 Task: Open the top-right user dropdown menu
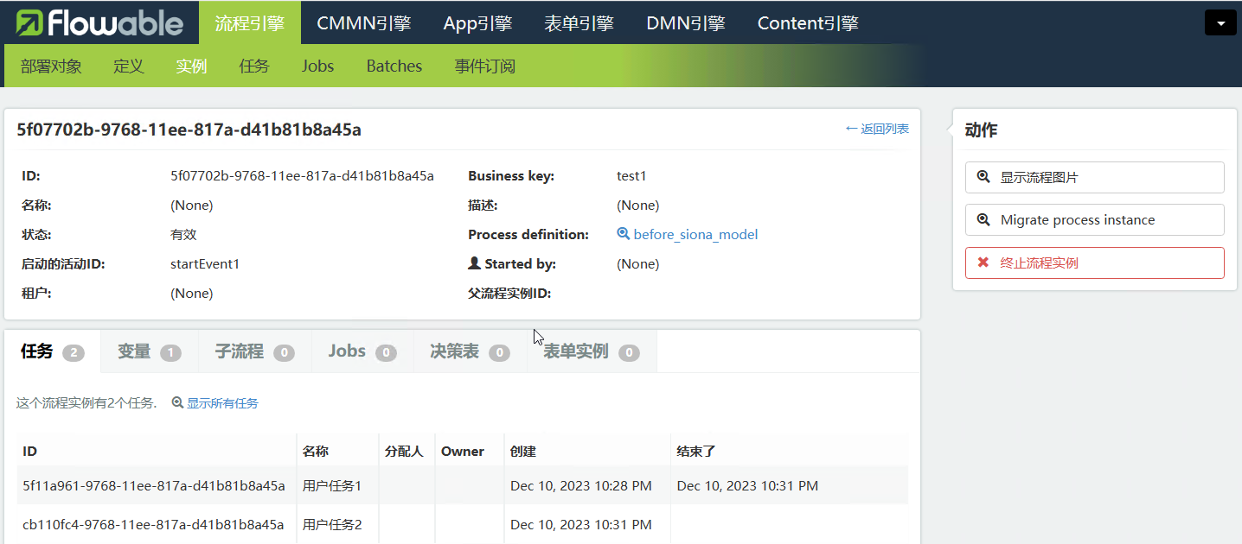(1220, 23)
